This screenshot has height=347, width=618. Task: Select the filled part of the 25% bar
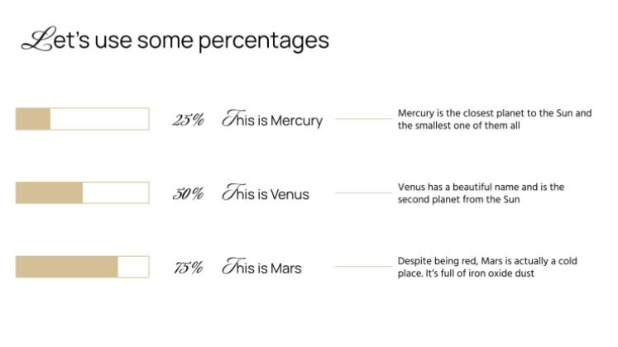pos(33,119)
